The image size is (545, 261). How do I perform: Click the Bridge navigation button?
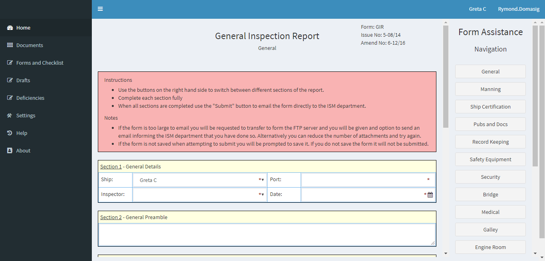[x=490, y=194]
